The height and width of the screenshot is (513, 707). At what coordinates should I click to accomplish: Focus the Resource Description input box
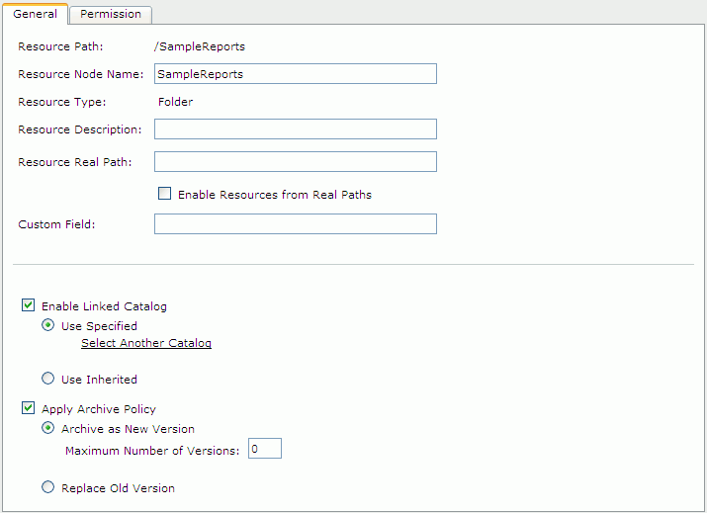coord(296,128)
